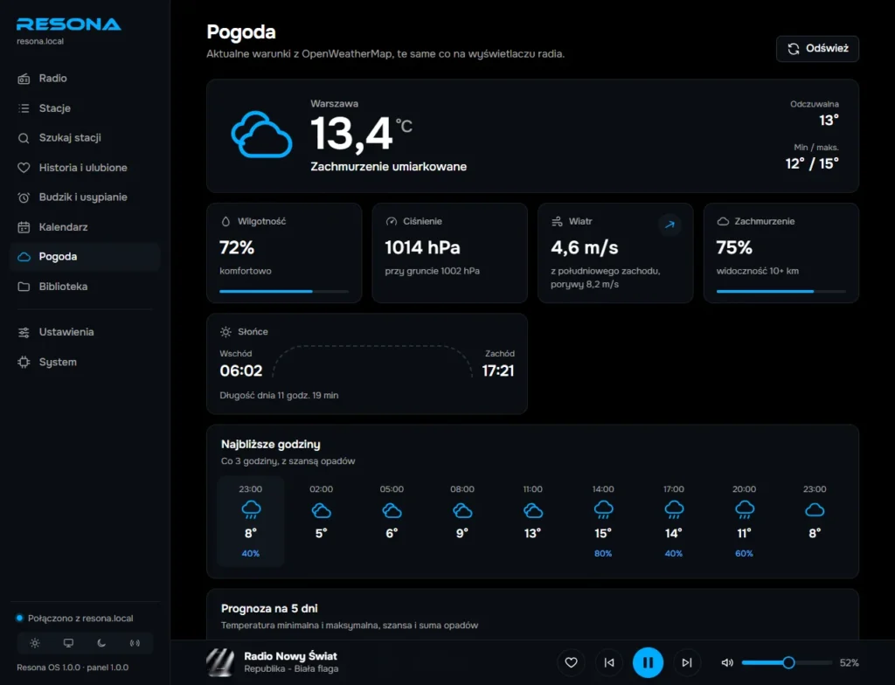Click the 02:00 hourly forecast card

coord(322,521)
